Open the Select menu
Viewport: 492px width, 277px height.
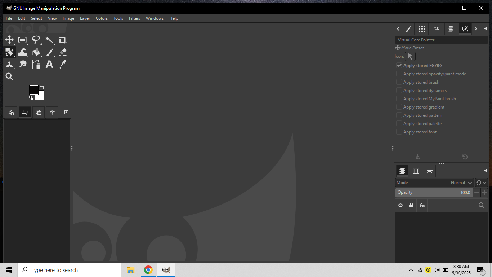tap(36, 18)
